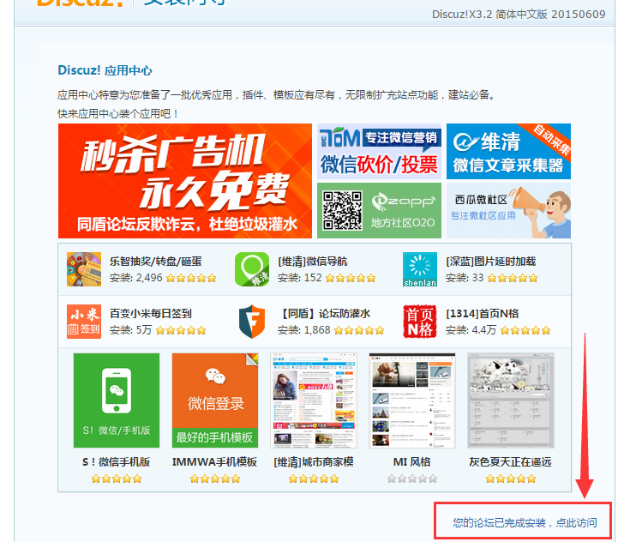Click the S!微信/手机版 green thumbnail
The width and height of the screenshot is (630, 542).
(105, 400)
